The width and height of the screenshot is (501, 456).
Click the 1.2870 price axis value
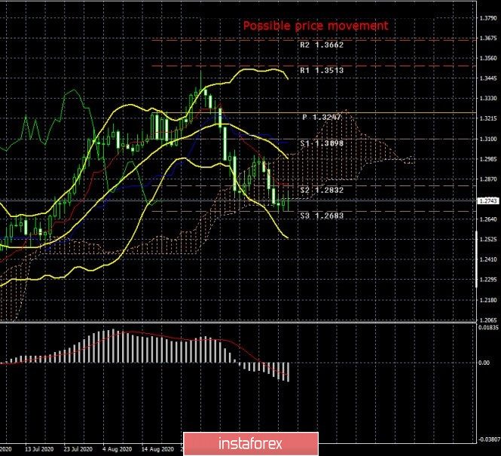click(488, 179)
